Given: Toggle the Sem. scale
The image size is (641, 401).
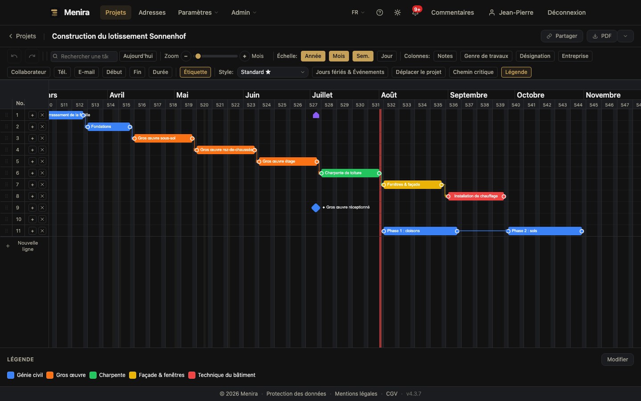Looking at the screenshot, I should pos(363,56).
